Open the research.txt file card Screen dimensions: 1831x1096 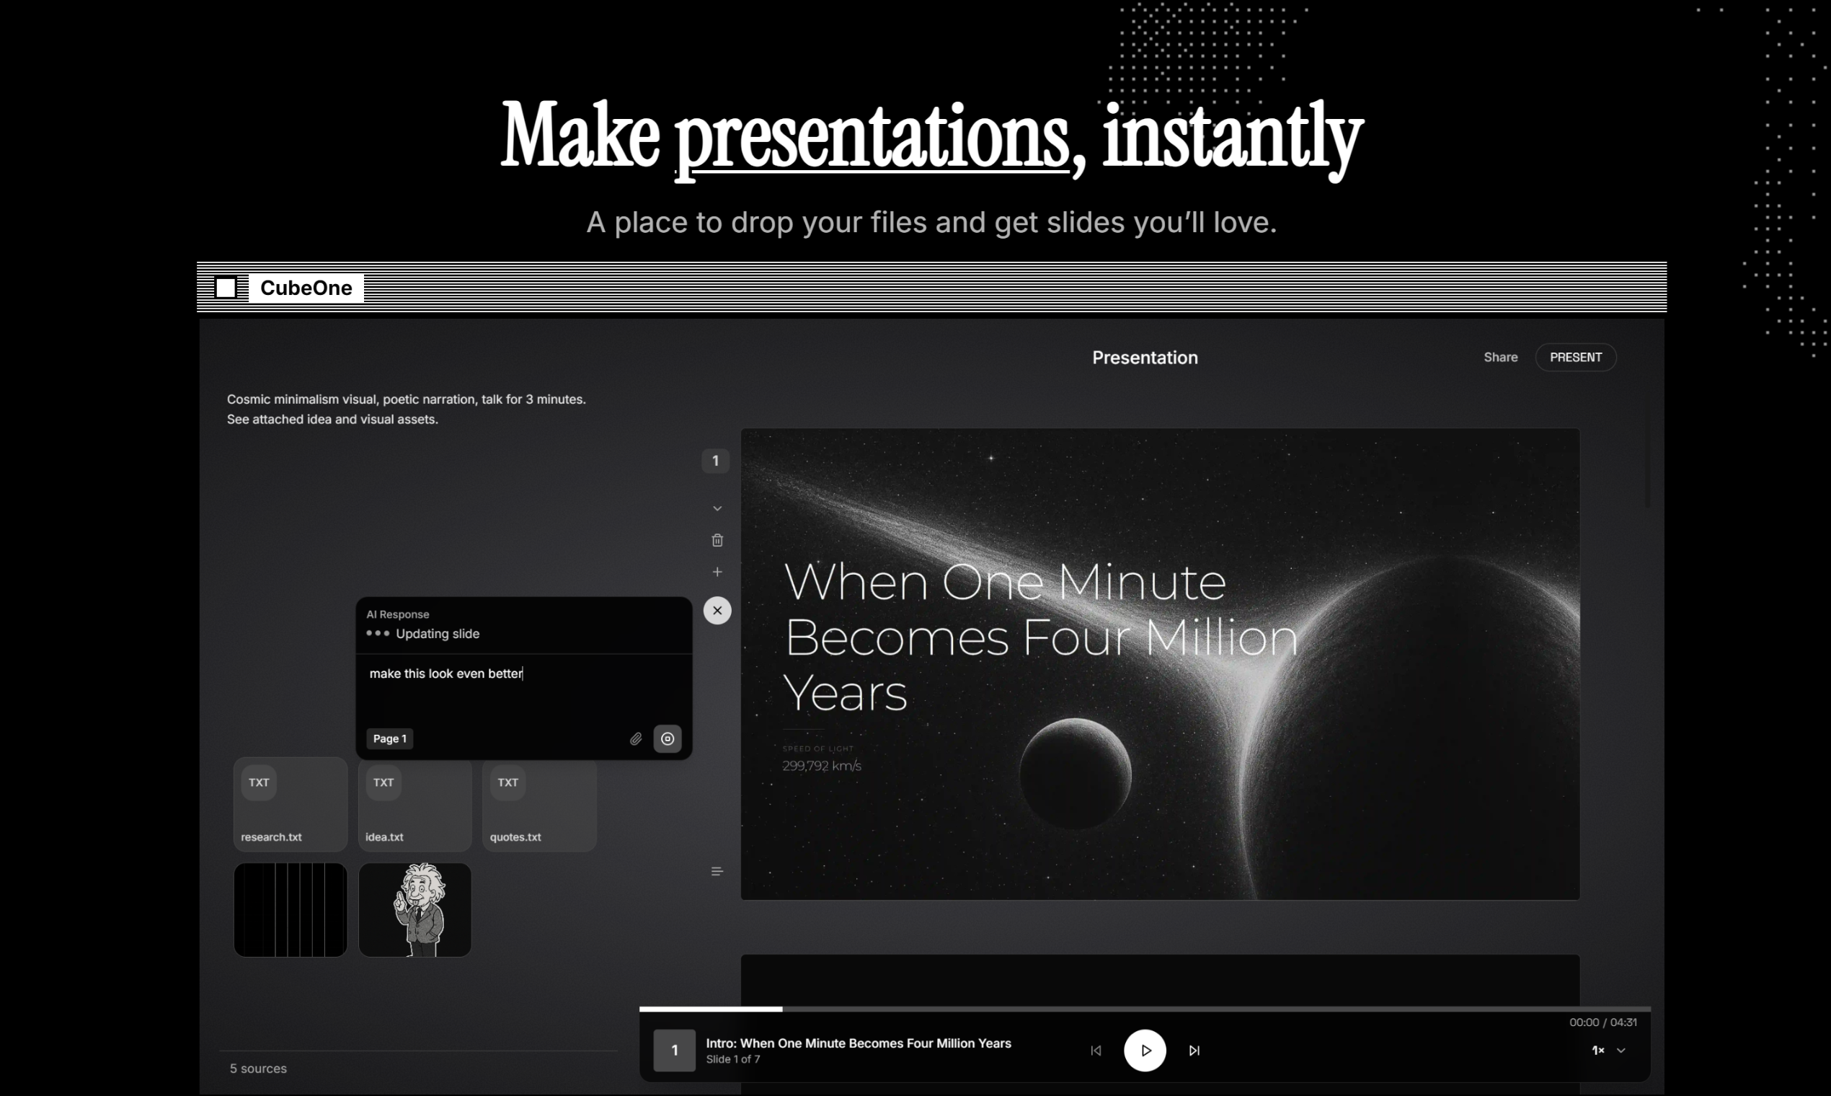[289, 804]
